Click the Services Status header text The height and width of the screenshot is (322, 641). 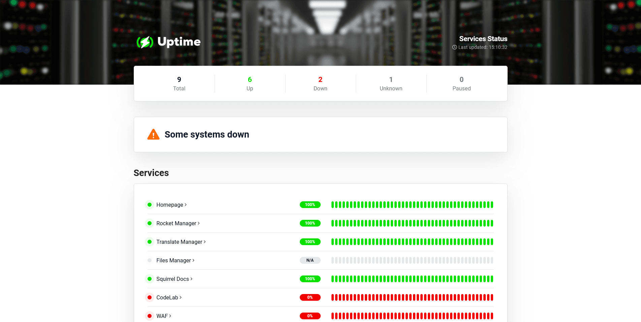(x=483, y=39)
